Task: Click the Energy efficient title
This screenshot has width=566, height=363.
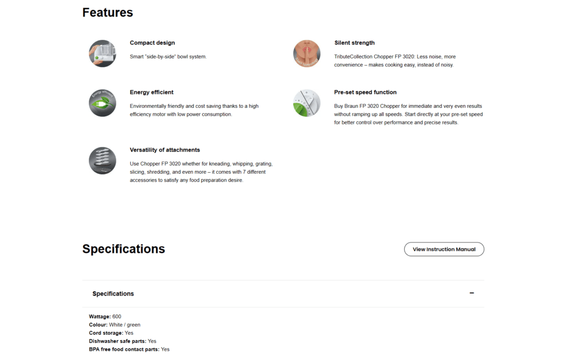Action: click(151, 92)
